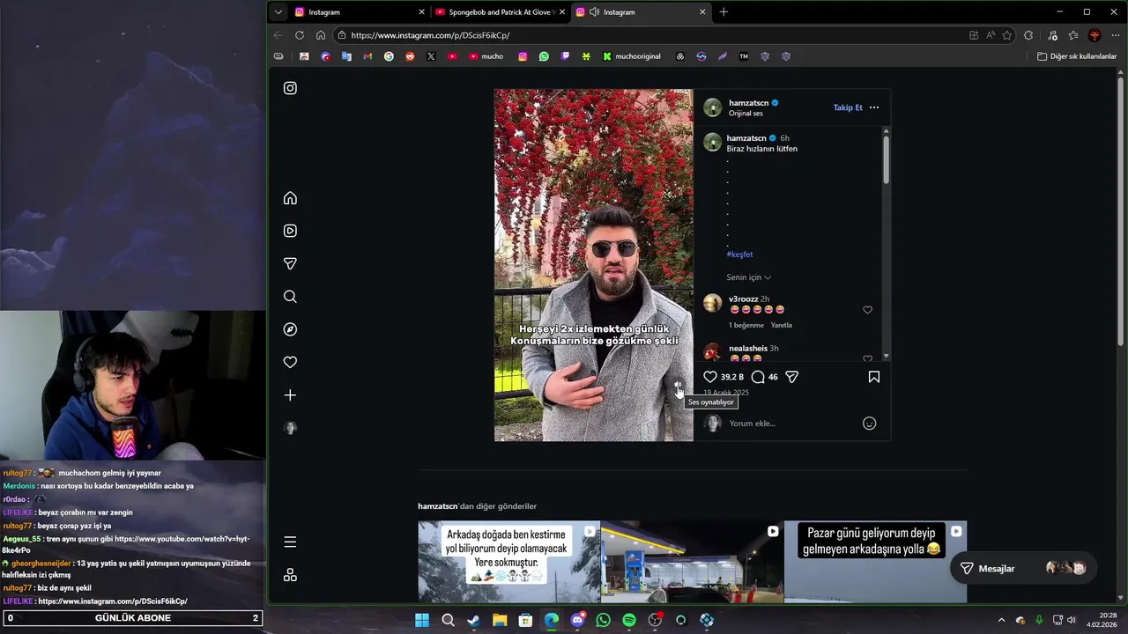
Task: Switch to Spongebob and Patrick YouTube tab
Action: (500, 12)
